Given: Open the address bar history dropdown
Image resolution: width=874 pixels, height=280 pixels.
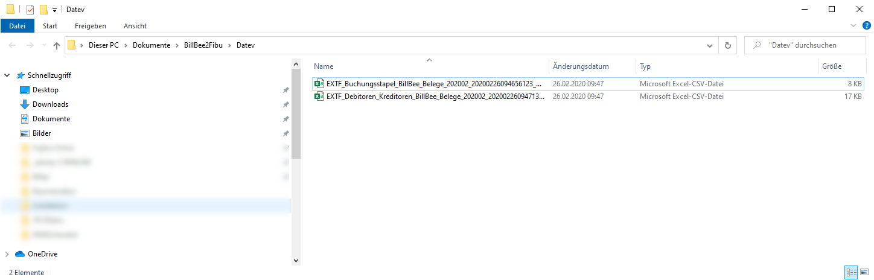Looking at the screenshot, I should [x=710, y=45].
